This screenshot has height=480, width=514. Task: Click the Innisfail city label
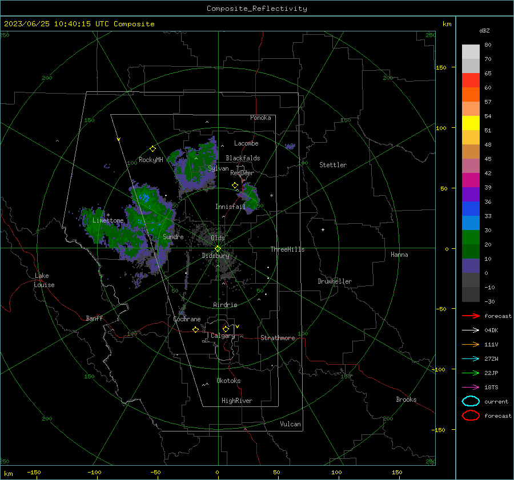pos(231,207)
